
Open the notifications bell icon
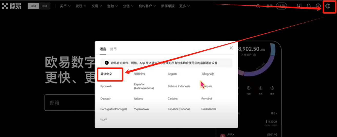pyautogui.click(x=309, y=6)
